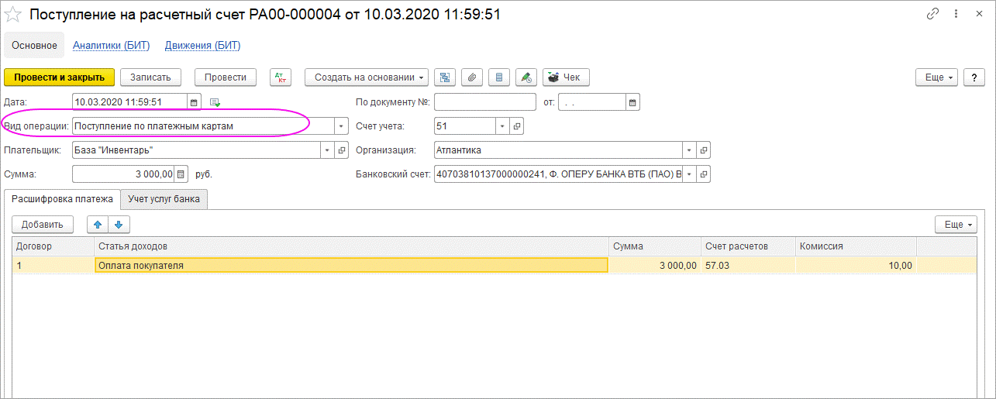Image resolution: width=996 pixels, height=399 pixels.
Task: Switch to Учет услуг банка tab
Action: pyautogui.click(x=164, y=199)
